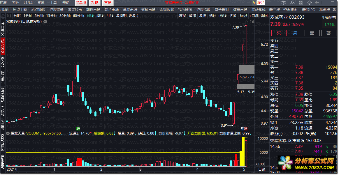Open the 图文10 sidebar item
The height and width of the screenshot is (175, 339).
coord(3,62)
